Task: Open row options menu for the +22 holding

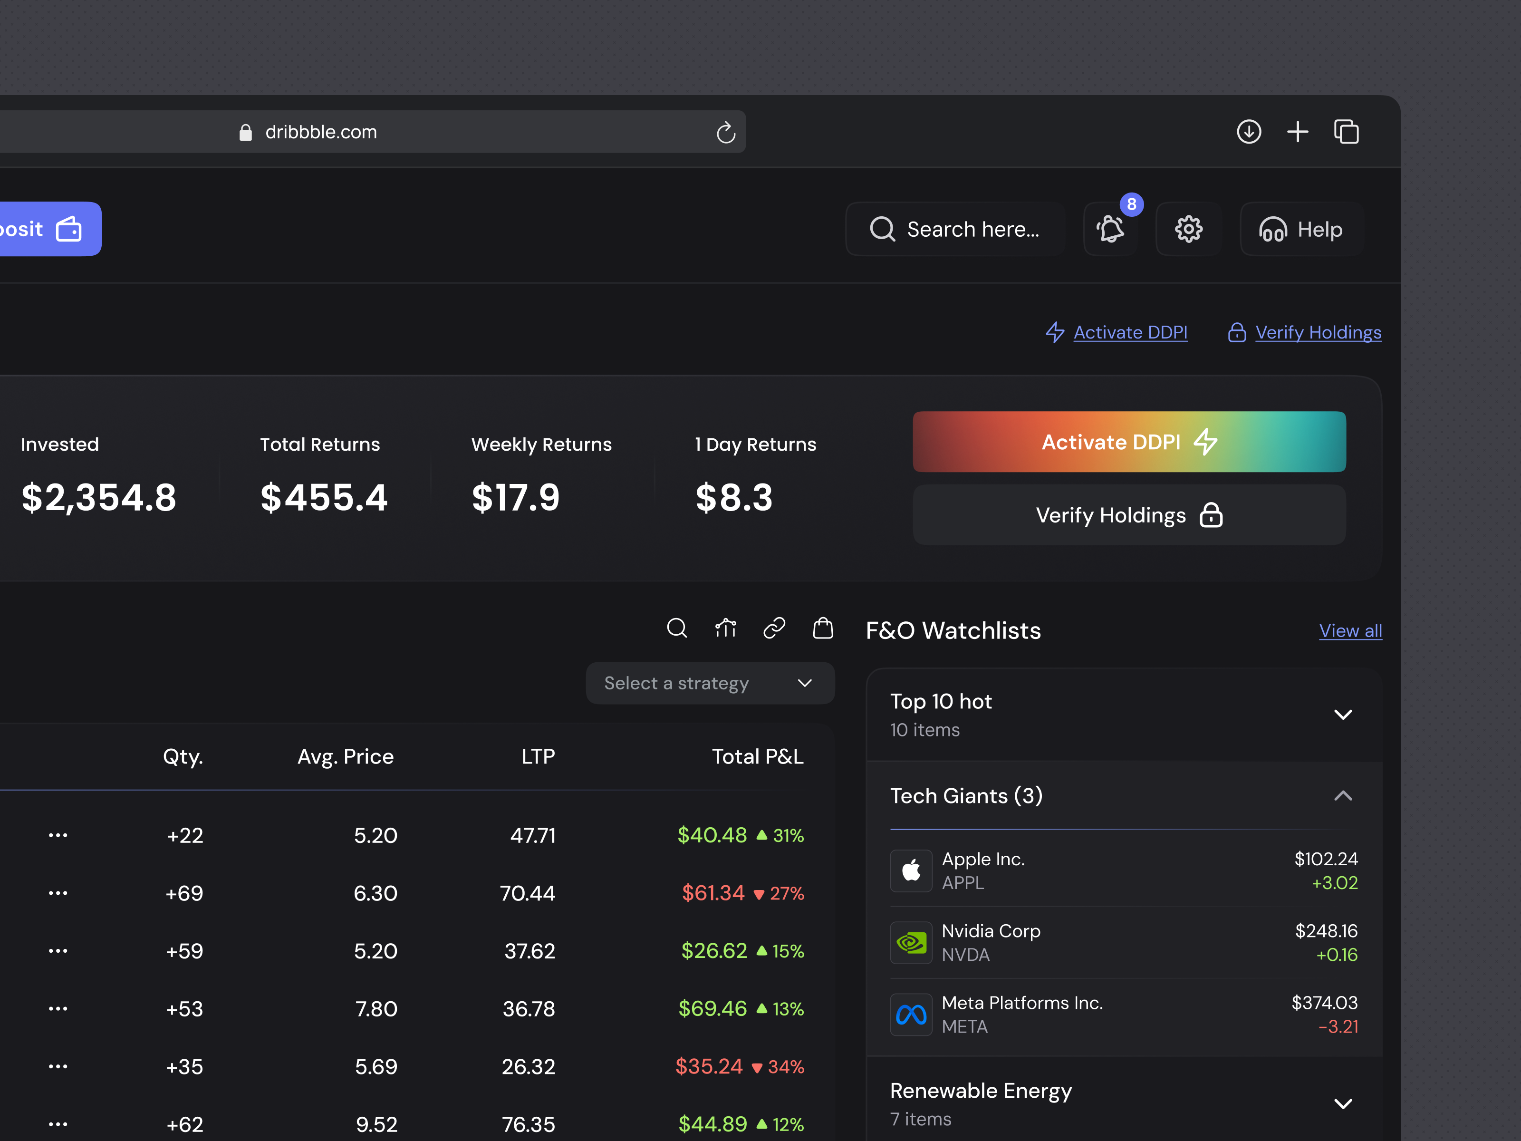Action: pos(58,835)
